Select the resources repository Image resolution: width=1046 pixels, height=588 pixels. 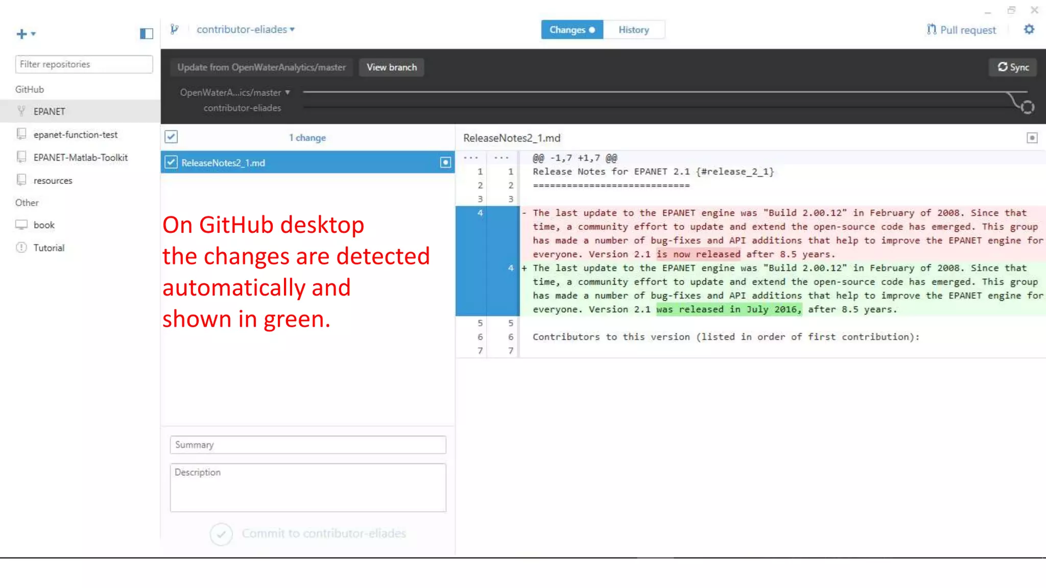[x=80, y=181]
